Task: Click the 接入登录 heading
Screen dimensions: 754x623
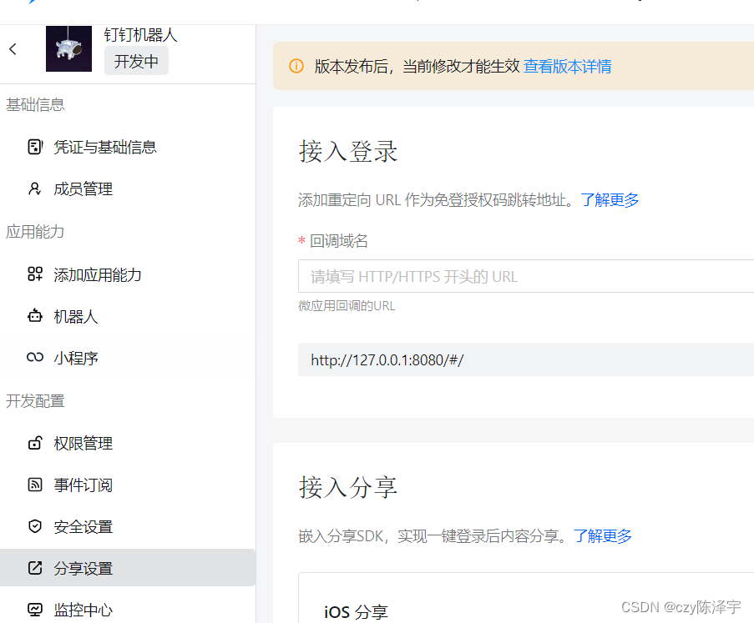Action: pyautogui.click(x=348, y=151)
